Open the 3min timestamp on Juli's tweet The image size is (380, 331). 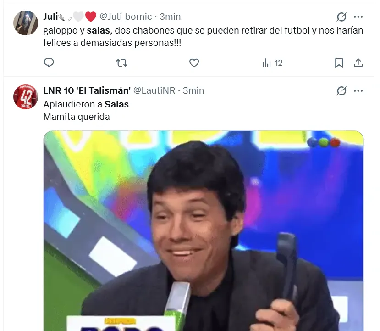tap(170, 17)
